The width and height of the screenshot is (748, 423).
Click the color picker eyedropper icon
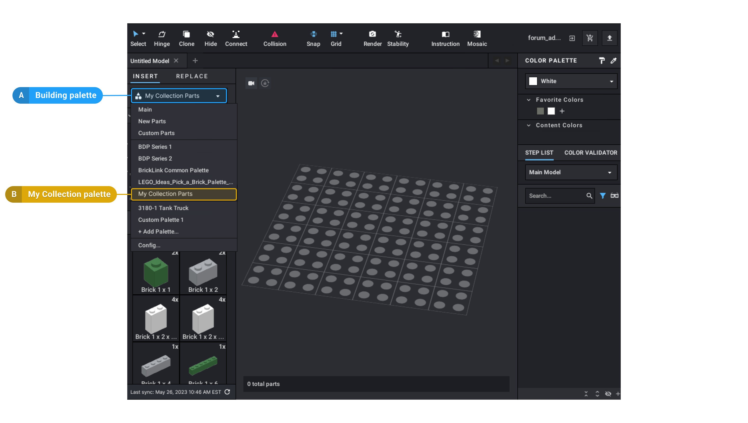pos(613,60)
